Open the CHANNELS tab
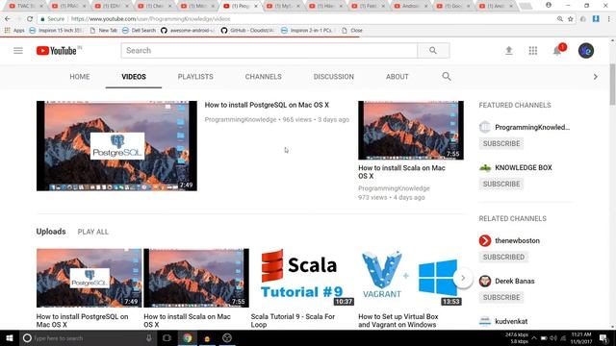The height and width of the screenshot is (346, 616). pyautogui.click(x=263, y=77)
